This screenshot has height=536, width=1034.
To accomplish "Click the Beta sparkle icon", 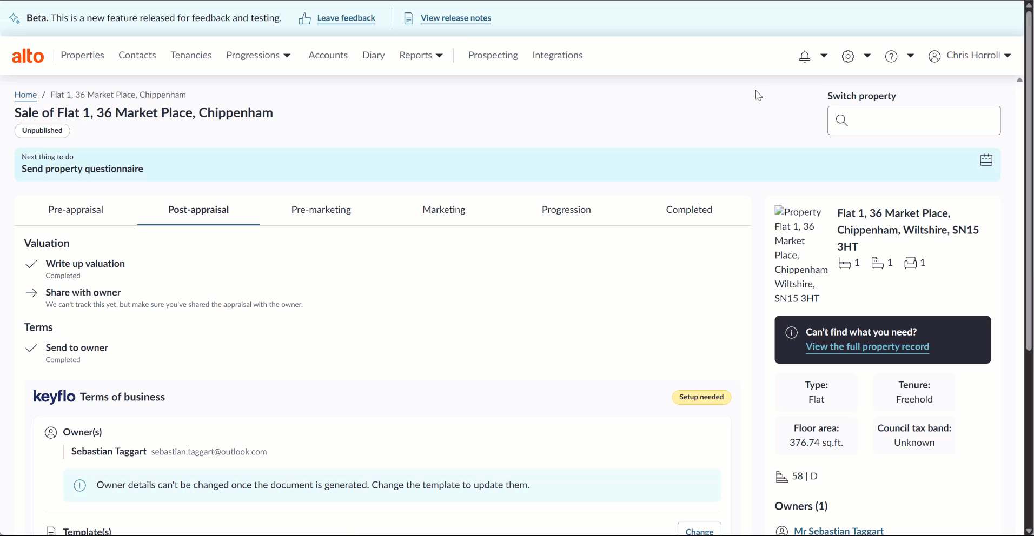I will click(15, 18).
